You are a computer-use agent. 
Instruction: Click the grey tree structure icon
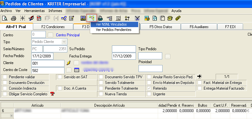(x=109, y=18)
